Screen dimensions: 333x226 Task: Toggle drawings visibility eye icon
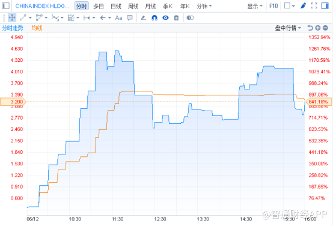point(165,18)
